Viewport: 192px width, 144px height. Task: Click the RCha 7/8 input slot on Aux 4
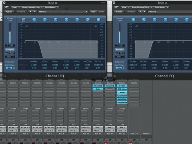13,127
